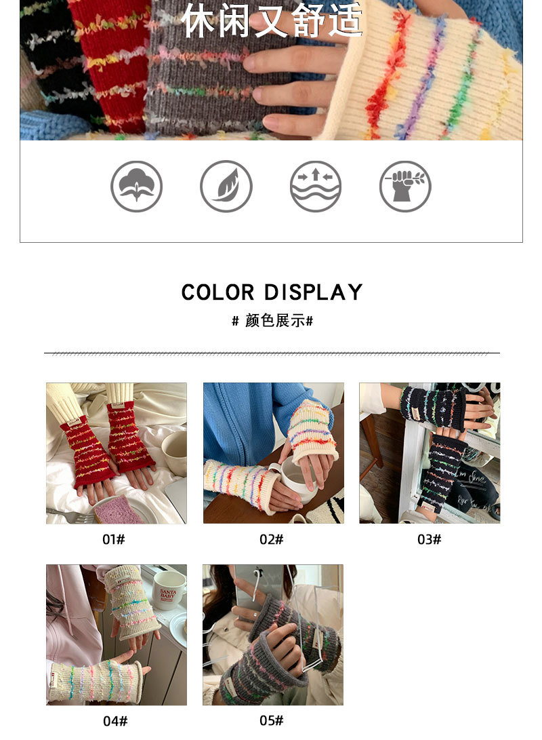Select the 04# color label

(115, 721)
